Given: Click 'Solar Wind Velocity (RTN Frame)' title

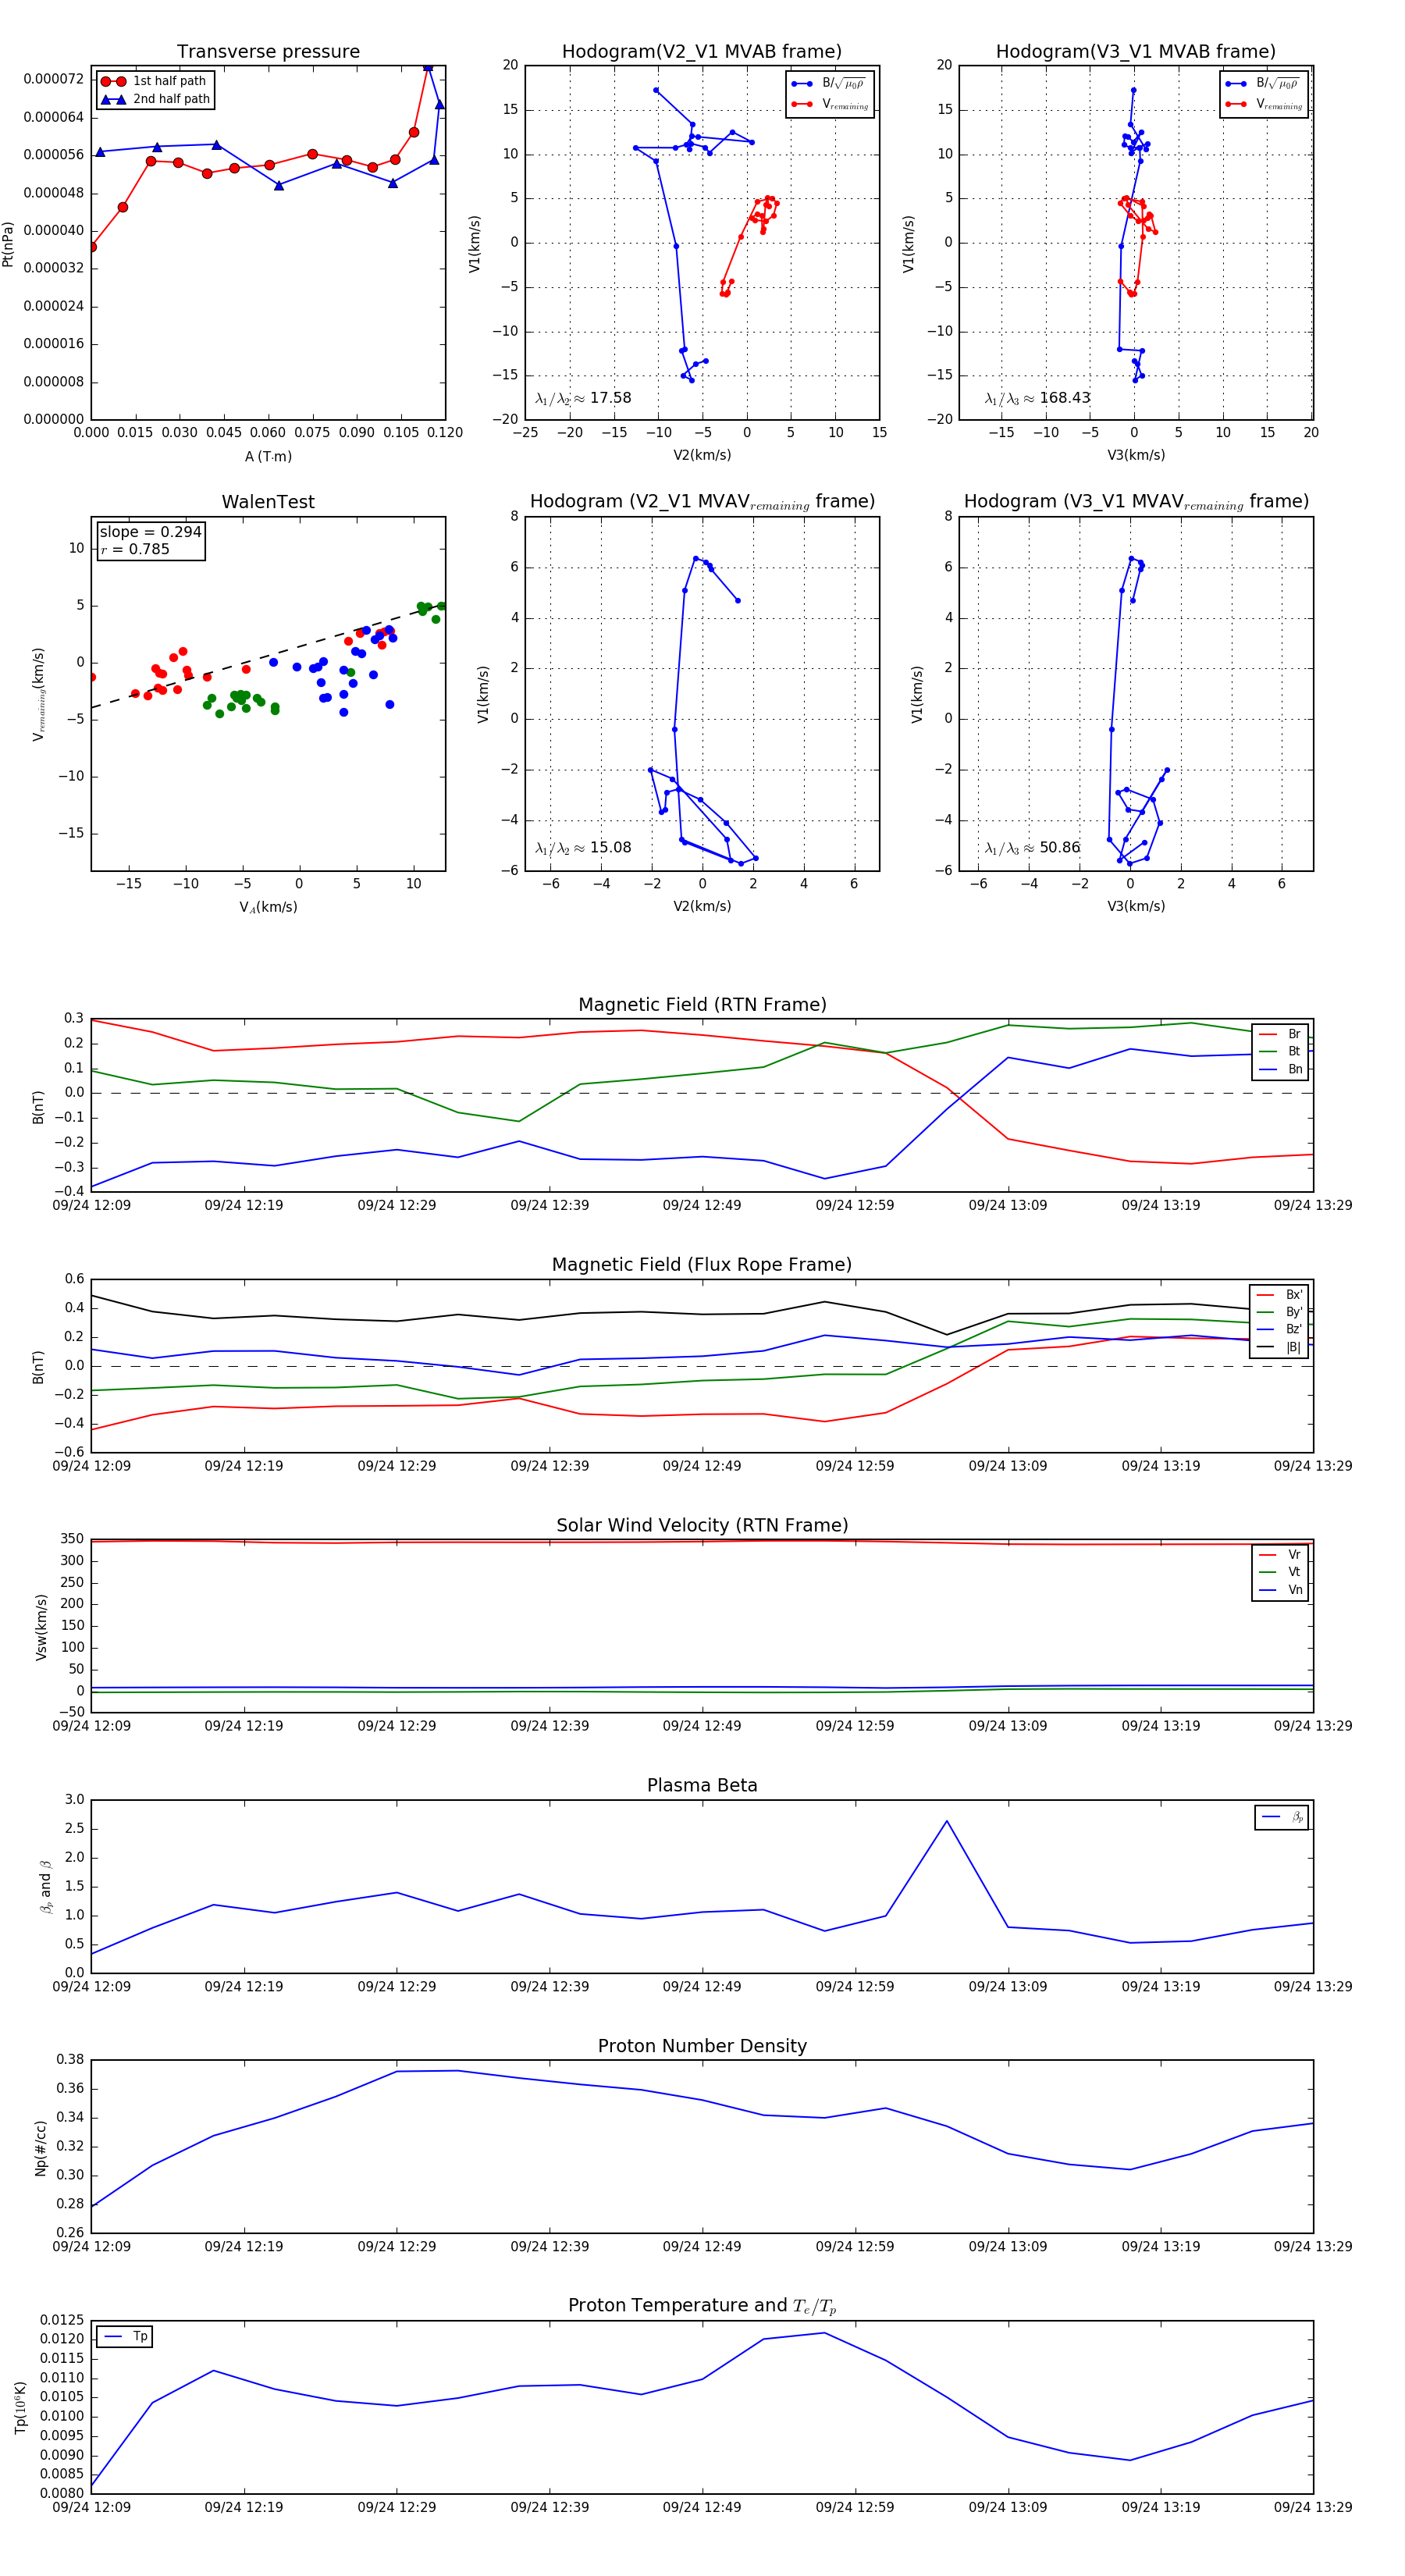Looking at the screenshot, I should click(702, 1525).
